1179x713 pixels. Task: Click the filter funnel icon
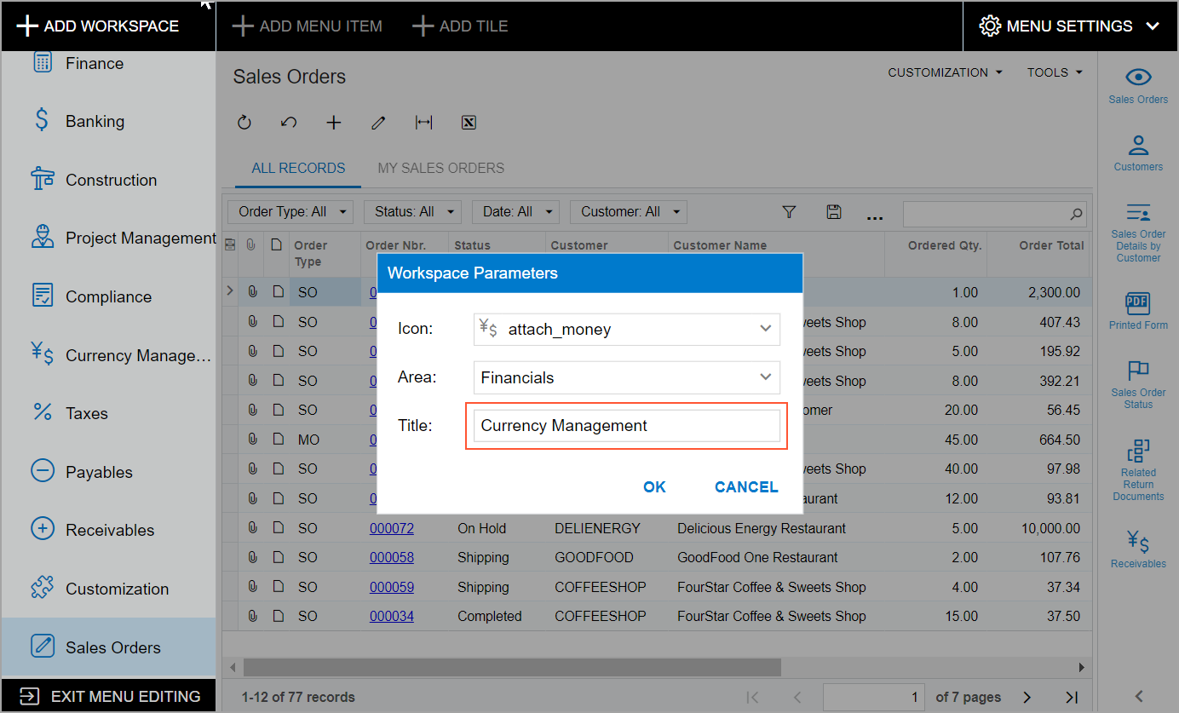coord(789,212)
